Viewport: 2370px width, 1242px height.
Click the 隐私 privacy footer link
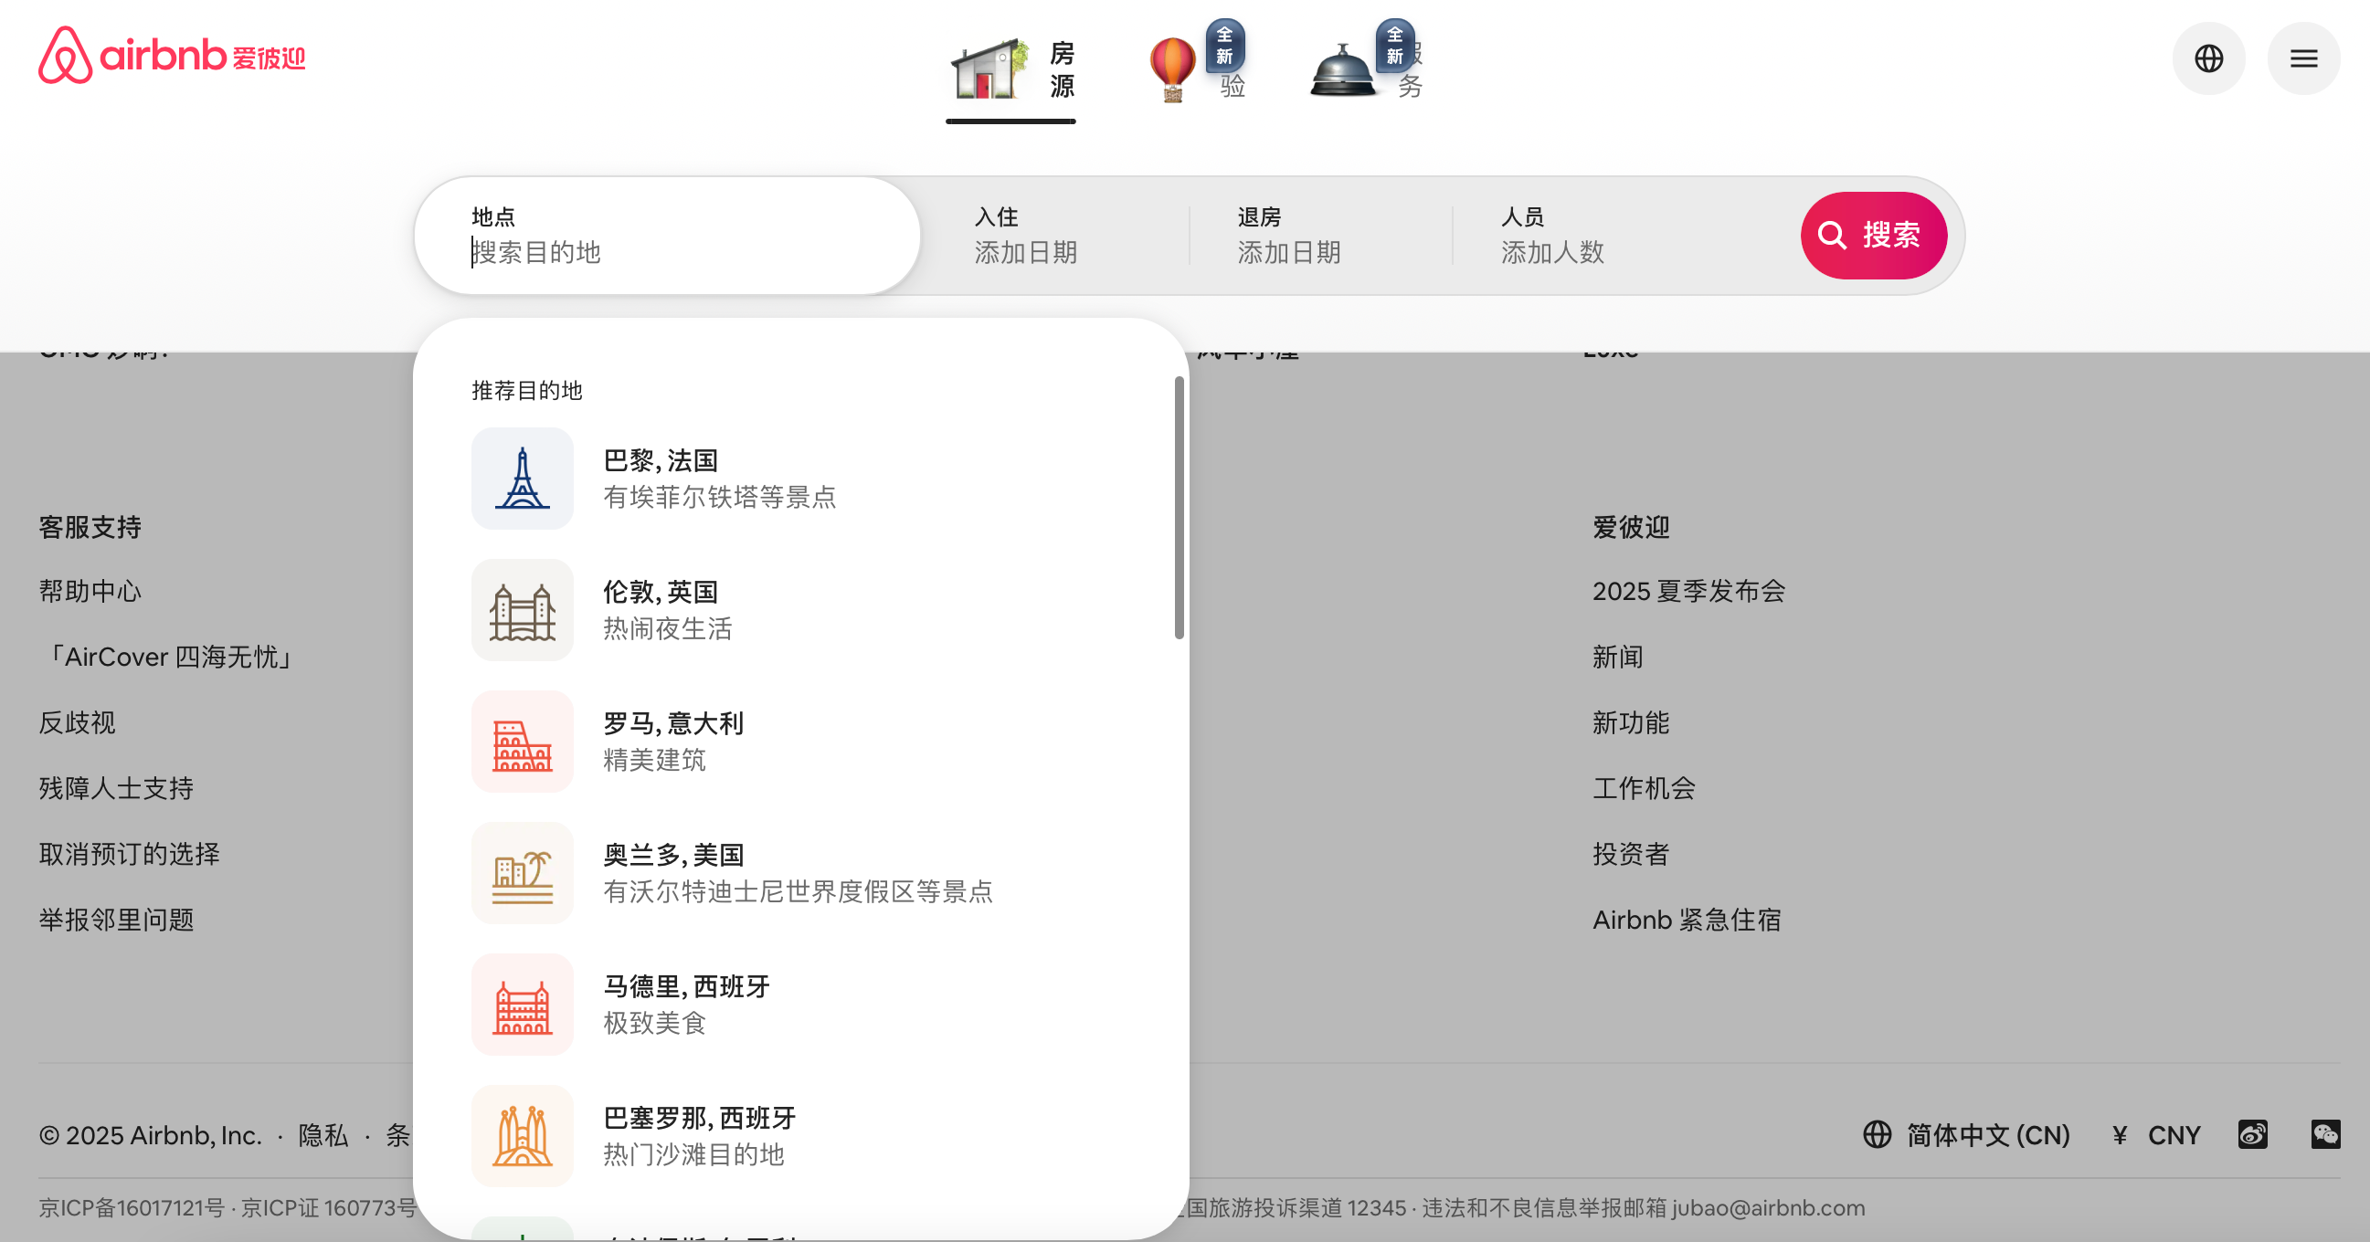pos(323,1135)
